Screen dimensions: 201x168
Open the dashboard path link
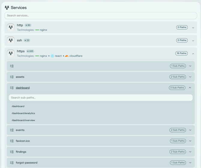pos(23,88)
